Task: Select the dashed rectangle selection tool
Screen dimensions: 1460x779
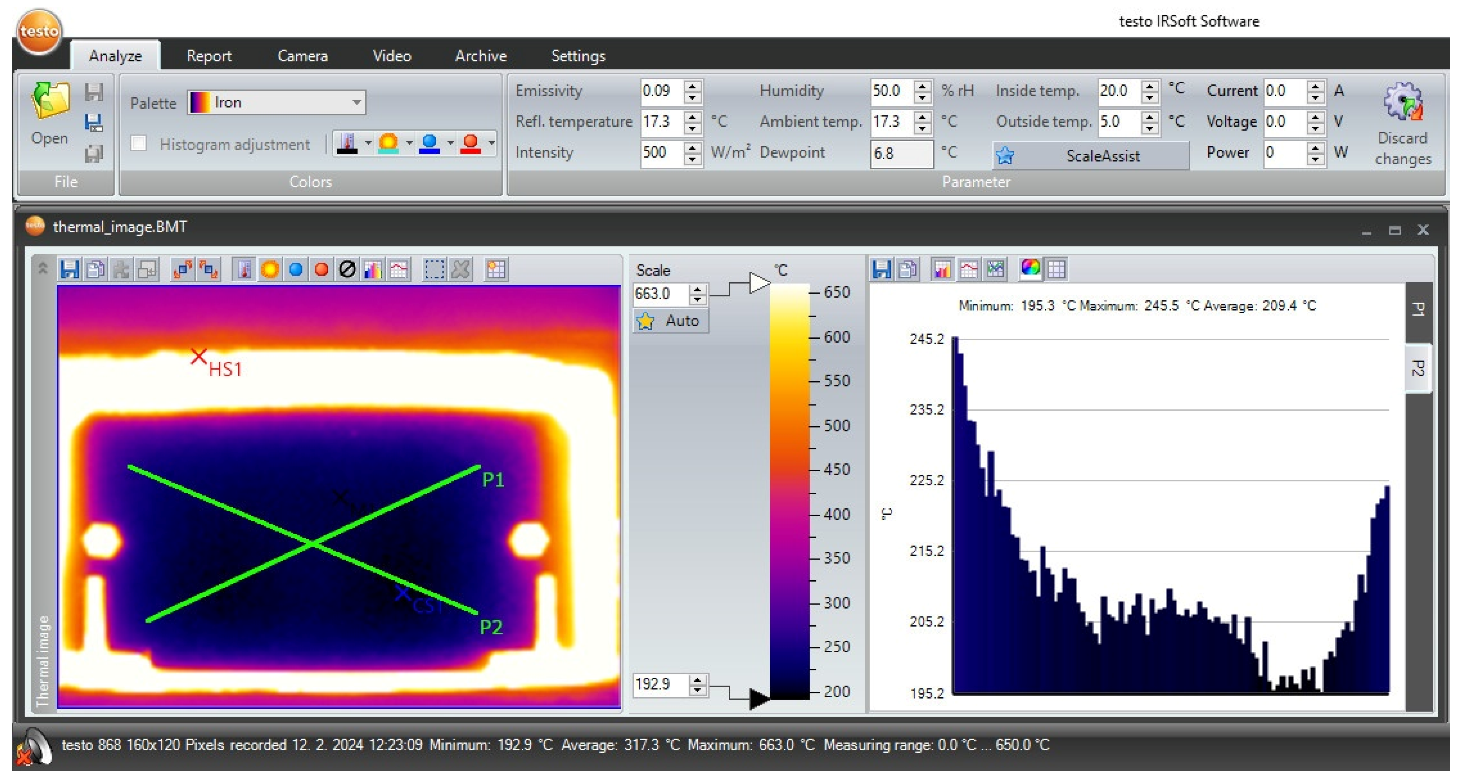Action: [434, 270]
